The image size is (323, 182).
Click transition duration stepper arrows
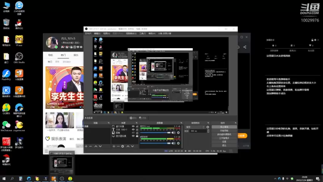click(208, 131)
